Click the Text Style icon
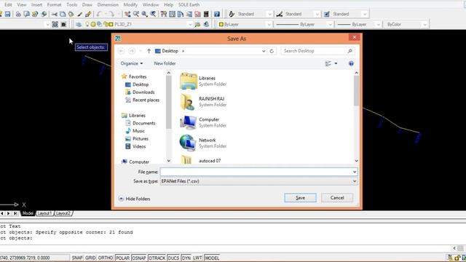 point(232,14)
